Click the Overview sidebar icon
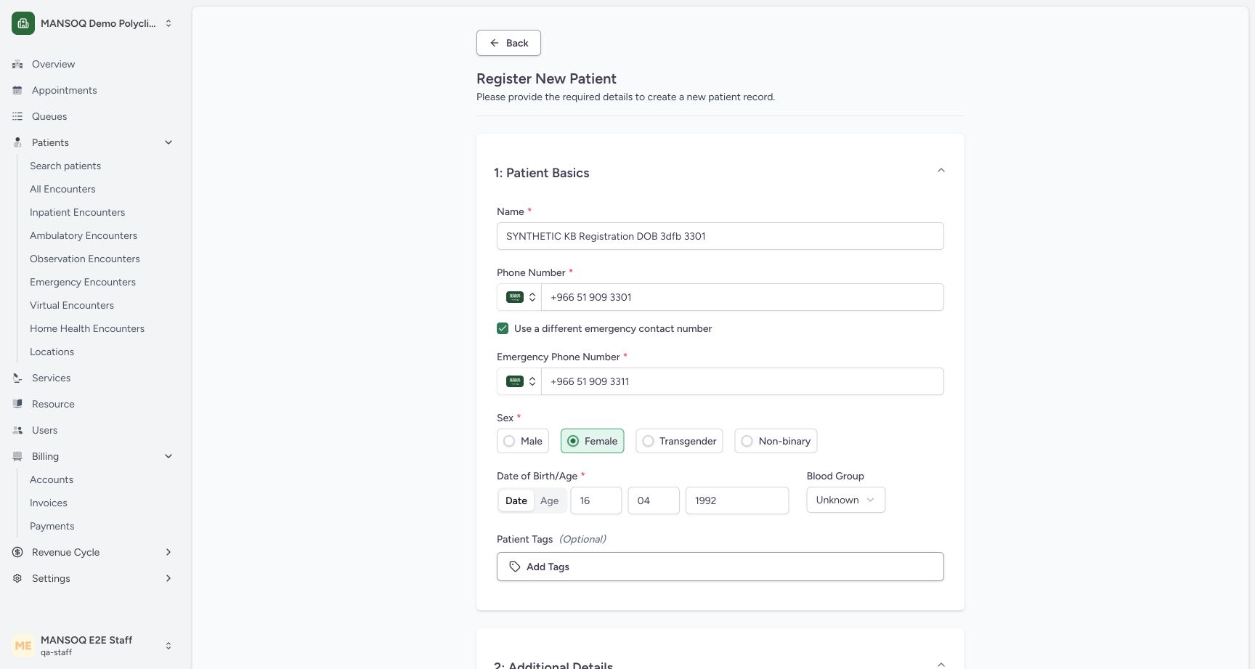The width and height of the screenshot is (1255, 669). [17, 64]
